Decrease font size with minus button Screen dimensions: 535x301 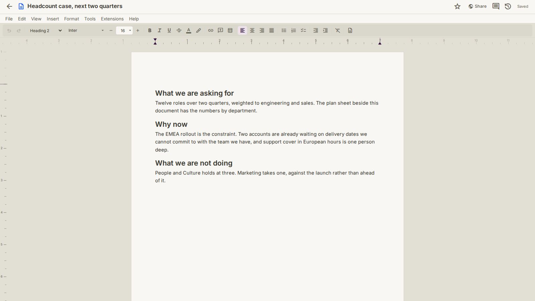[x=111, y=30]
